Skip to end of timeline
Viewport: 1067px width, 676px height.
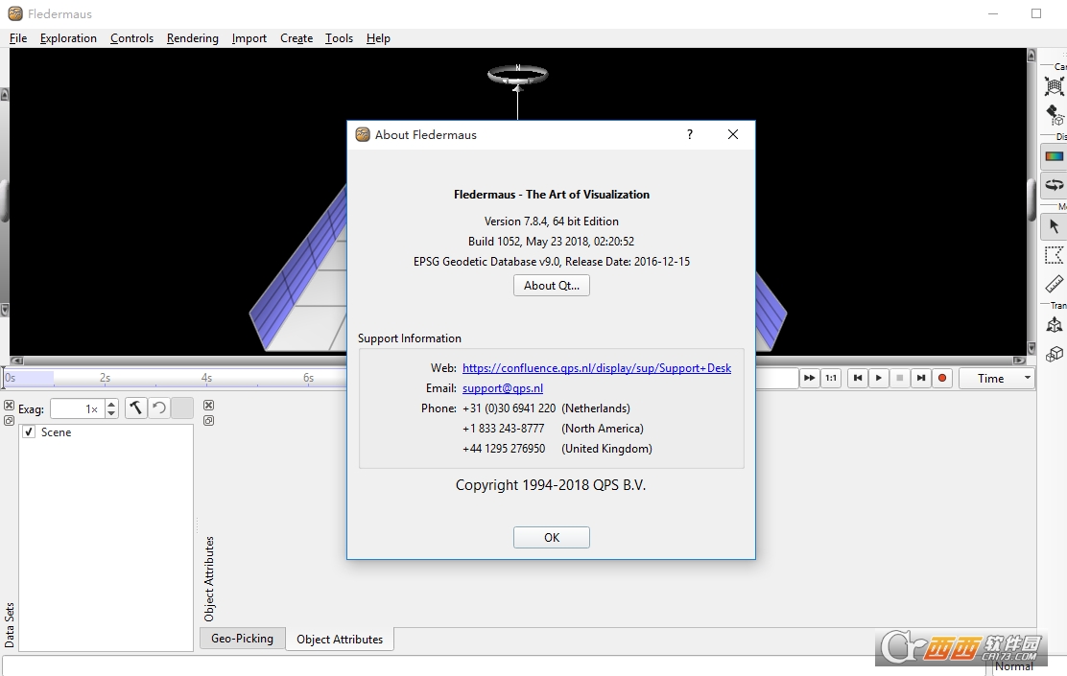pos(921,378)
